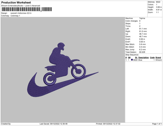163x126 pixels.
Task: Click the N# column header
Action: pos(129,58)
